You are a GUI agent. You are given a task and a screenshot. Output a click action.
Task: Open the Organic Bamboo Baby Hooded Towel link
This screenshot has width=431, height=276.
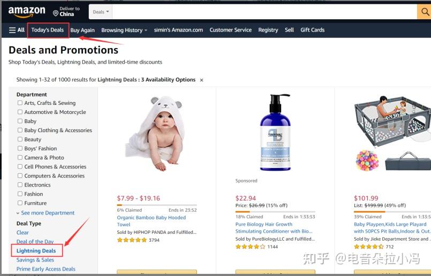(152, 221)
